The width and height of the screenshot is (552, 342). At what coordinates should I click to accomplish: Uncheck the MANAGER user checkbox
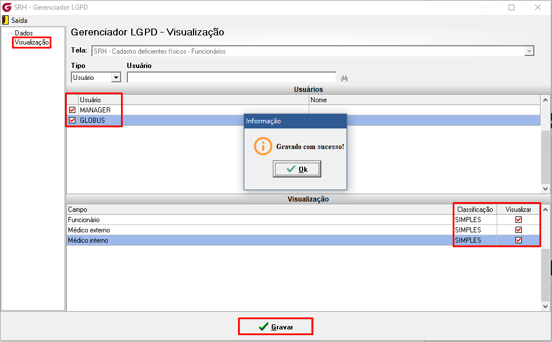pyautogui.click(x=72, y=110)
